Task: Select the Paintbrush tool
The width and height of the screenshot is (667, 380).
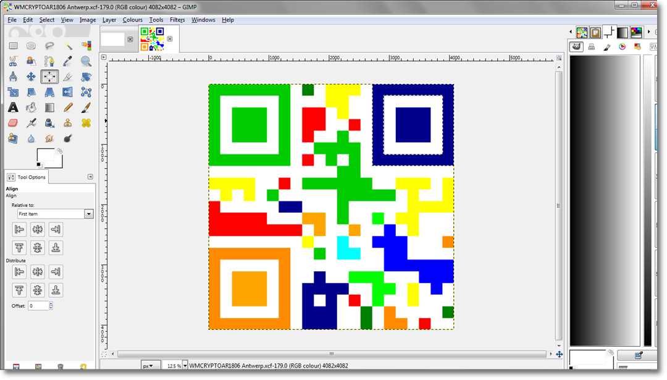Action: pyautogui.click(x=86, y=108)
